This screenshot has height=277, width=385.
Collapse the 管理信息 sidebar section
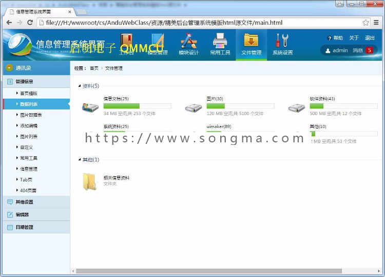[x=36, y=81]
